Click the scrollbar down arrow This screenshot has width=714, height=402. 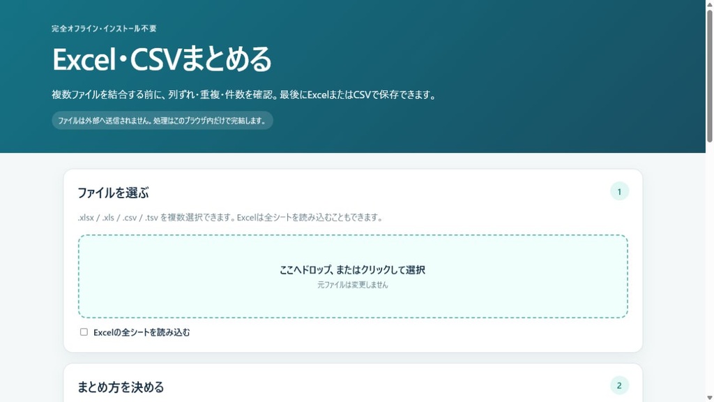point(709,398)
